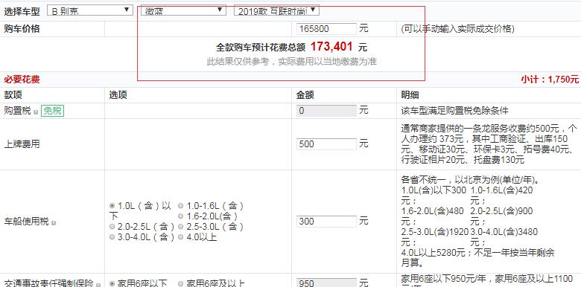The height and width of the screenshot is (287, 581).
Task: Select the 1.0L(含)以下 radio option
Action: 112,206
